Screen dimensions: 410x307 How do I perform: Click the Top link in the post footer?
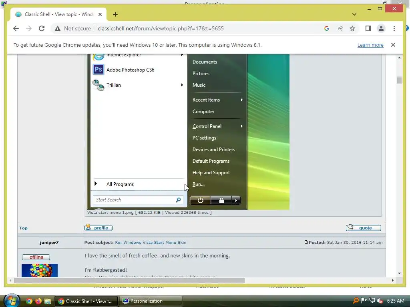(x=23, y=228)
